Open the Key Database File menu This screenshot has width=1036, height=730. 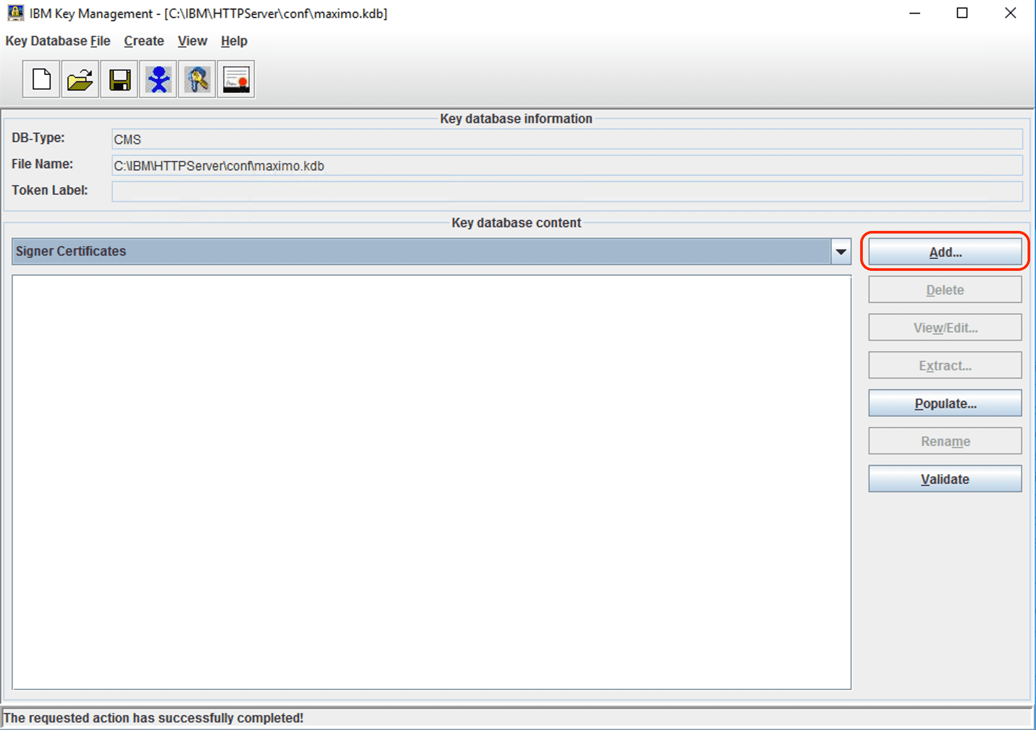tap(58, 41)
